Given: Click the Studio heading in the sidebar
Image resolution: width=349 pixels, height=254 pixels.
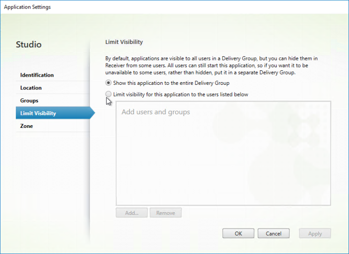Looking at the screenshot, I should (x=29, y=44).
